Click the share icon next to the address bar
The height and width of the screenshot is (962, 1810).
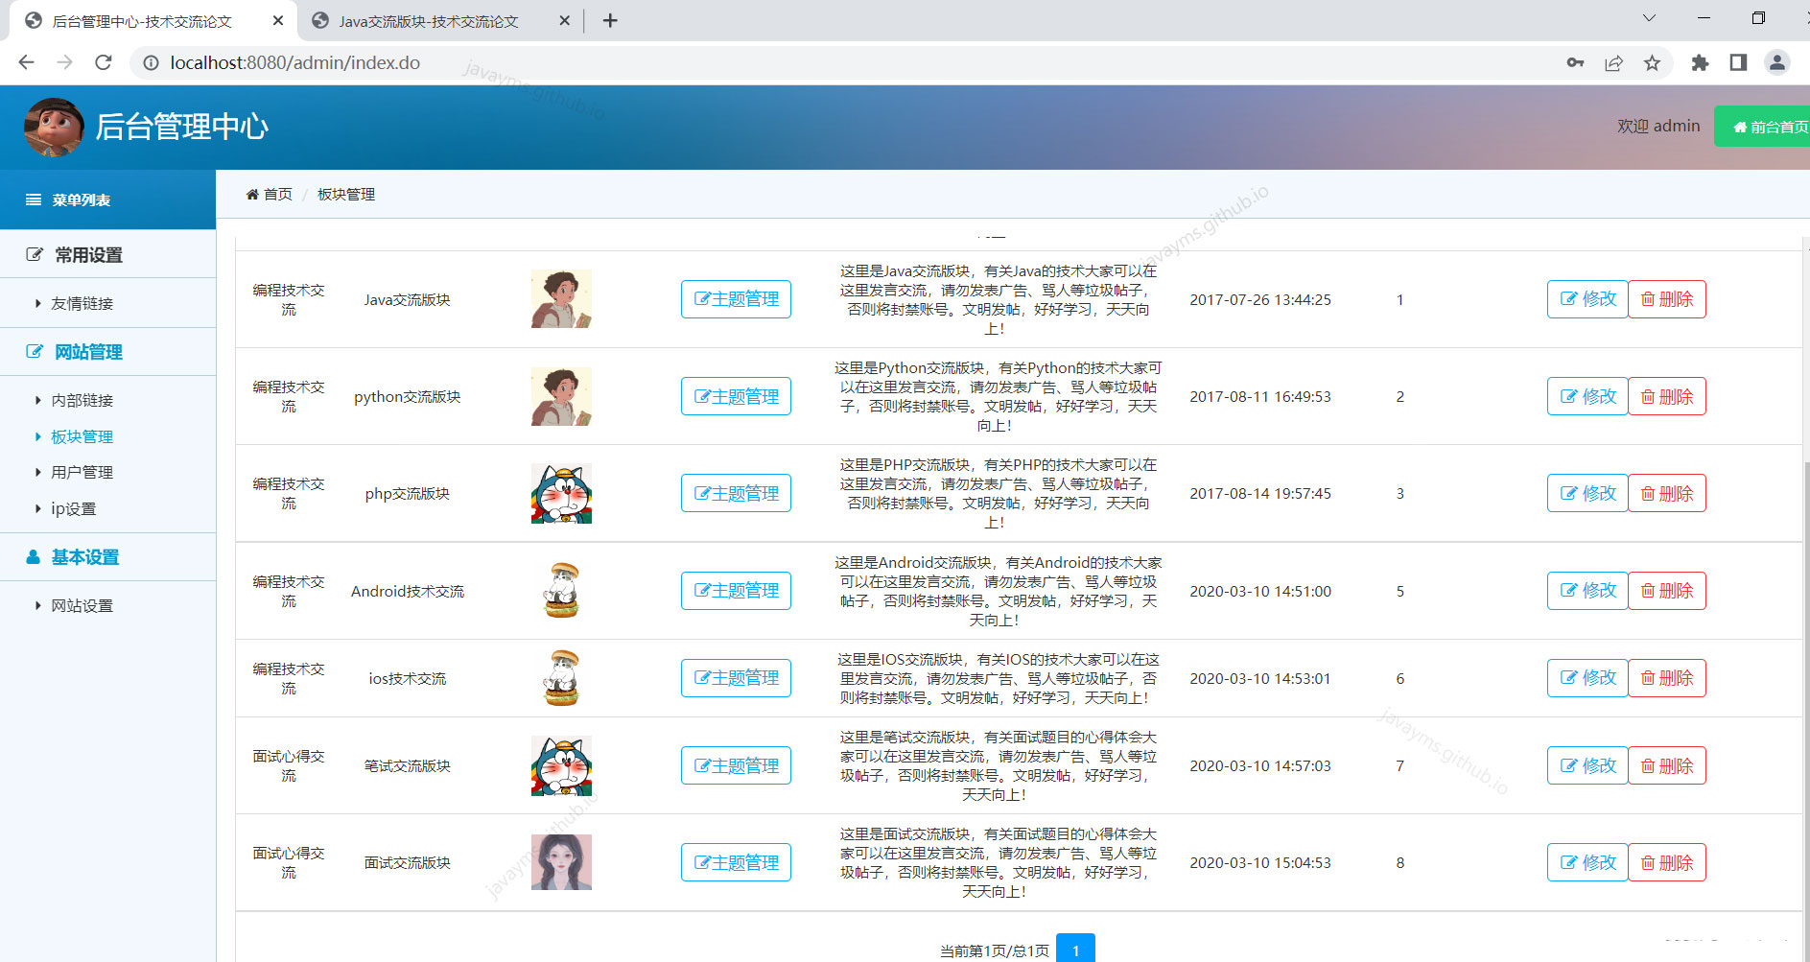coord(1614,62)
